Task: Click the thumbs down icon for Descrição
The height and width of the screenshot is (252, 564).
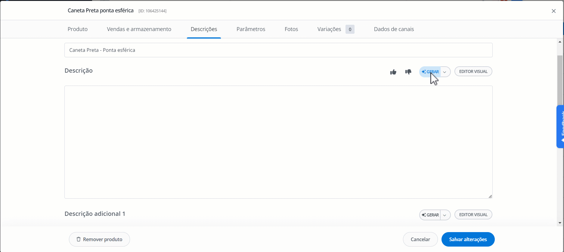Action: tap(408, 72)
